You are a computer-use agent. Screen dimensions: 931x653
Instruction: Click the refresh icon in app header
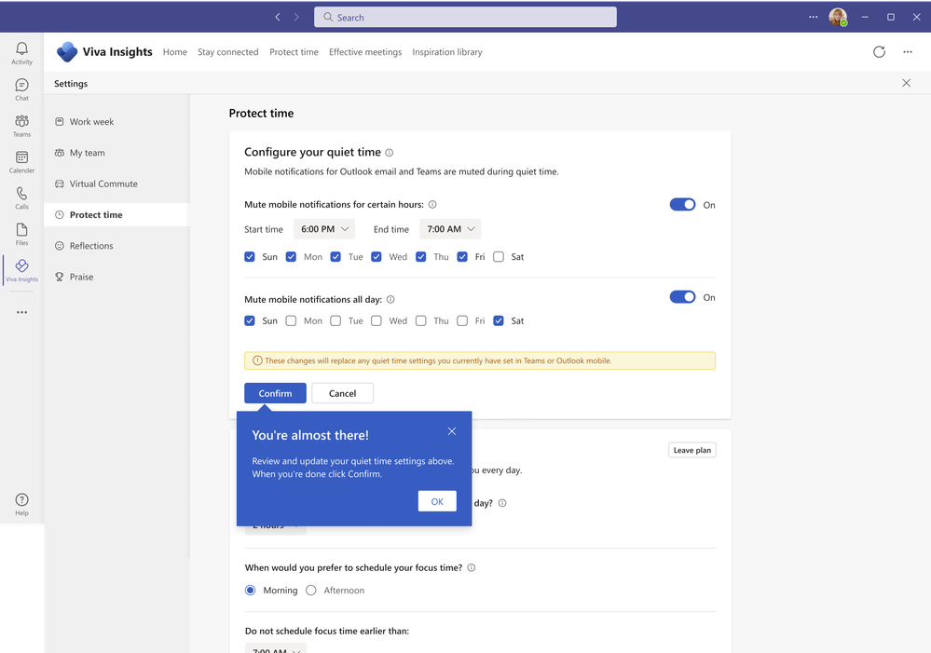[880, 52]
